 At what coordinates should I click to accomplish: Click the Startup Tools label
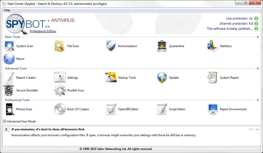coord(127,77)
